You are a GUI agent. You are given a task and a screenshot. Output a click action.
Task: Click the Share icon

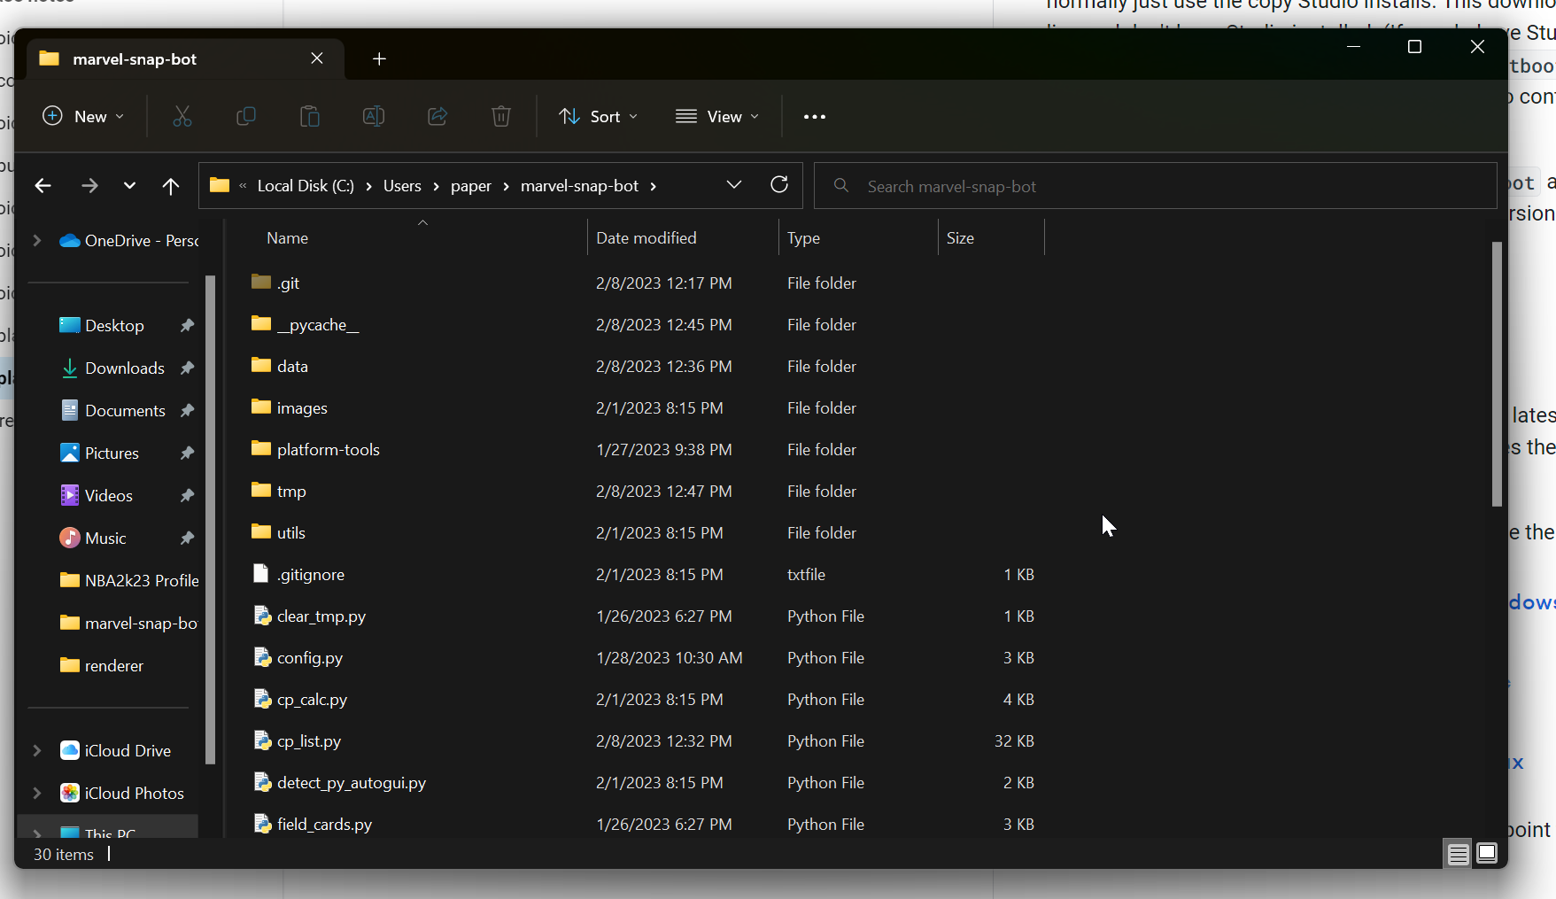click(437, 116)
